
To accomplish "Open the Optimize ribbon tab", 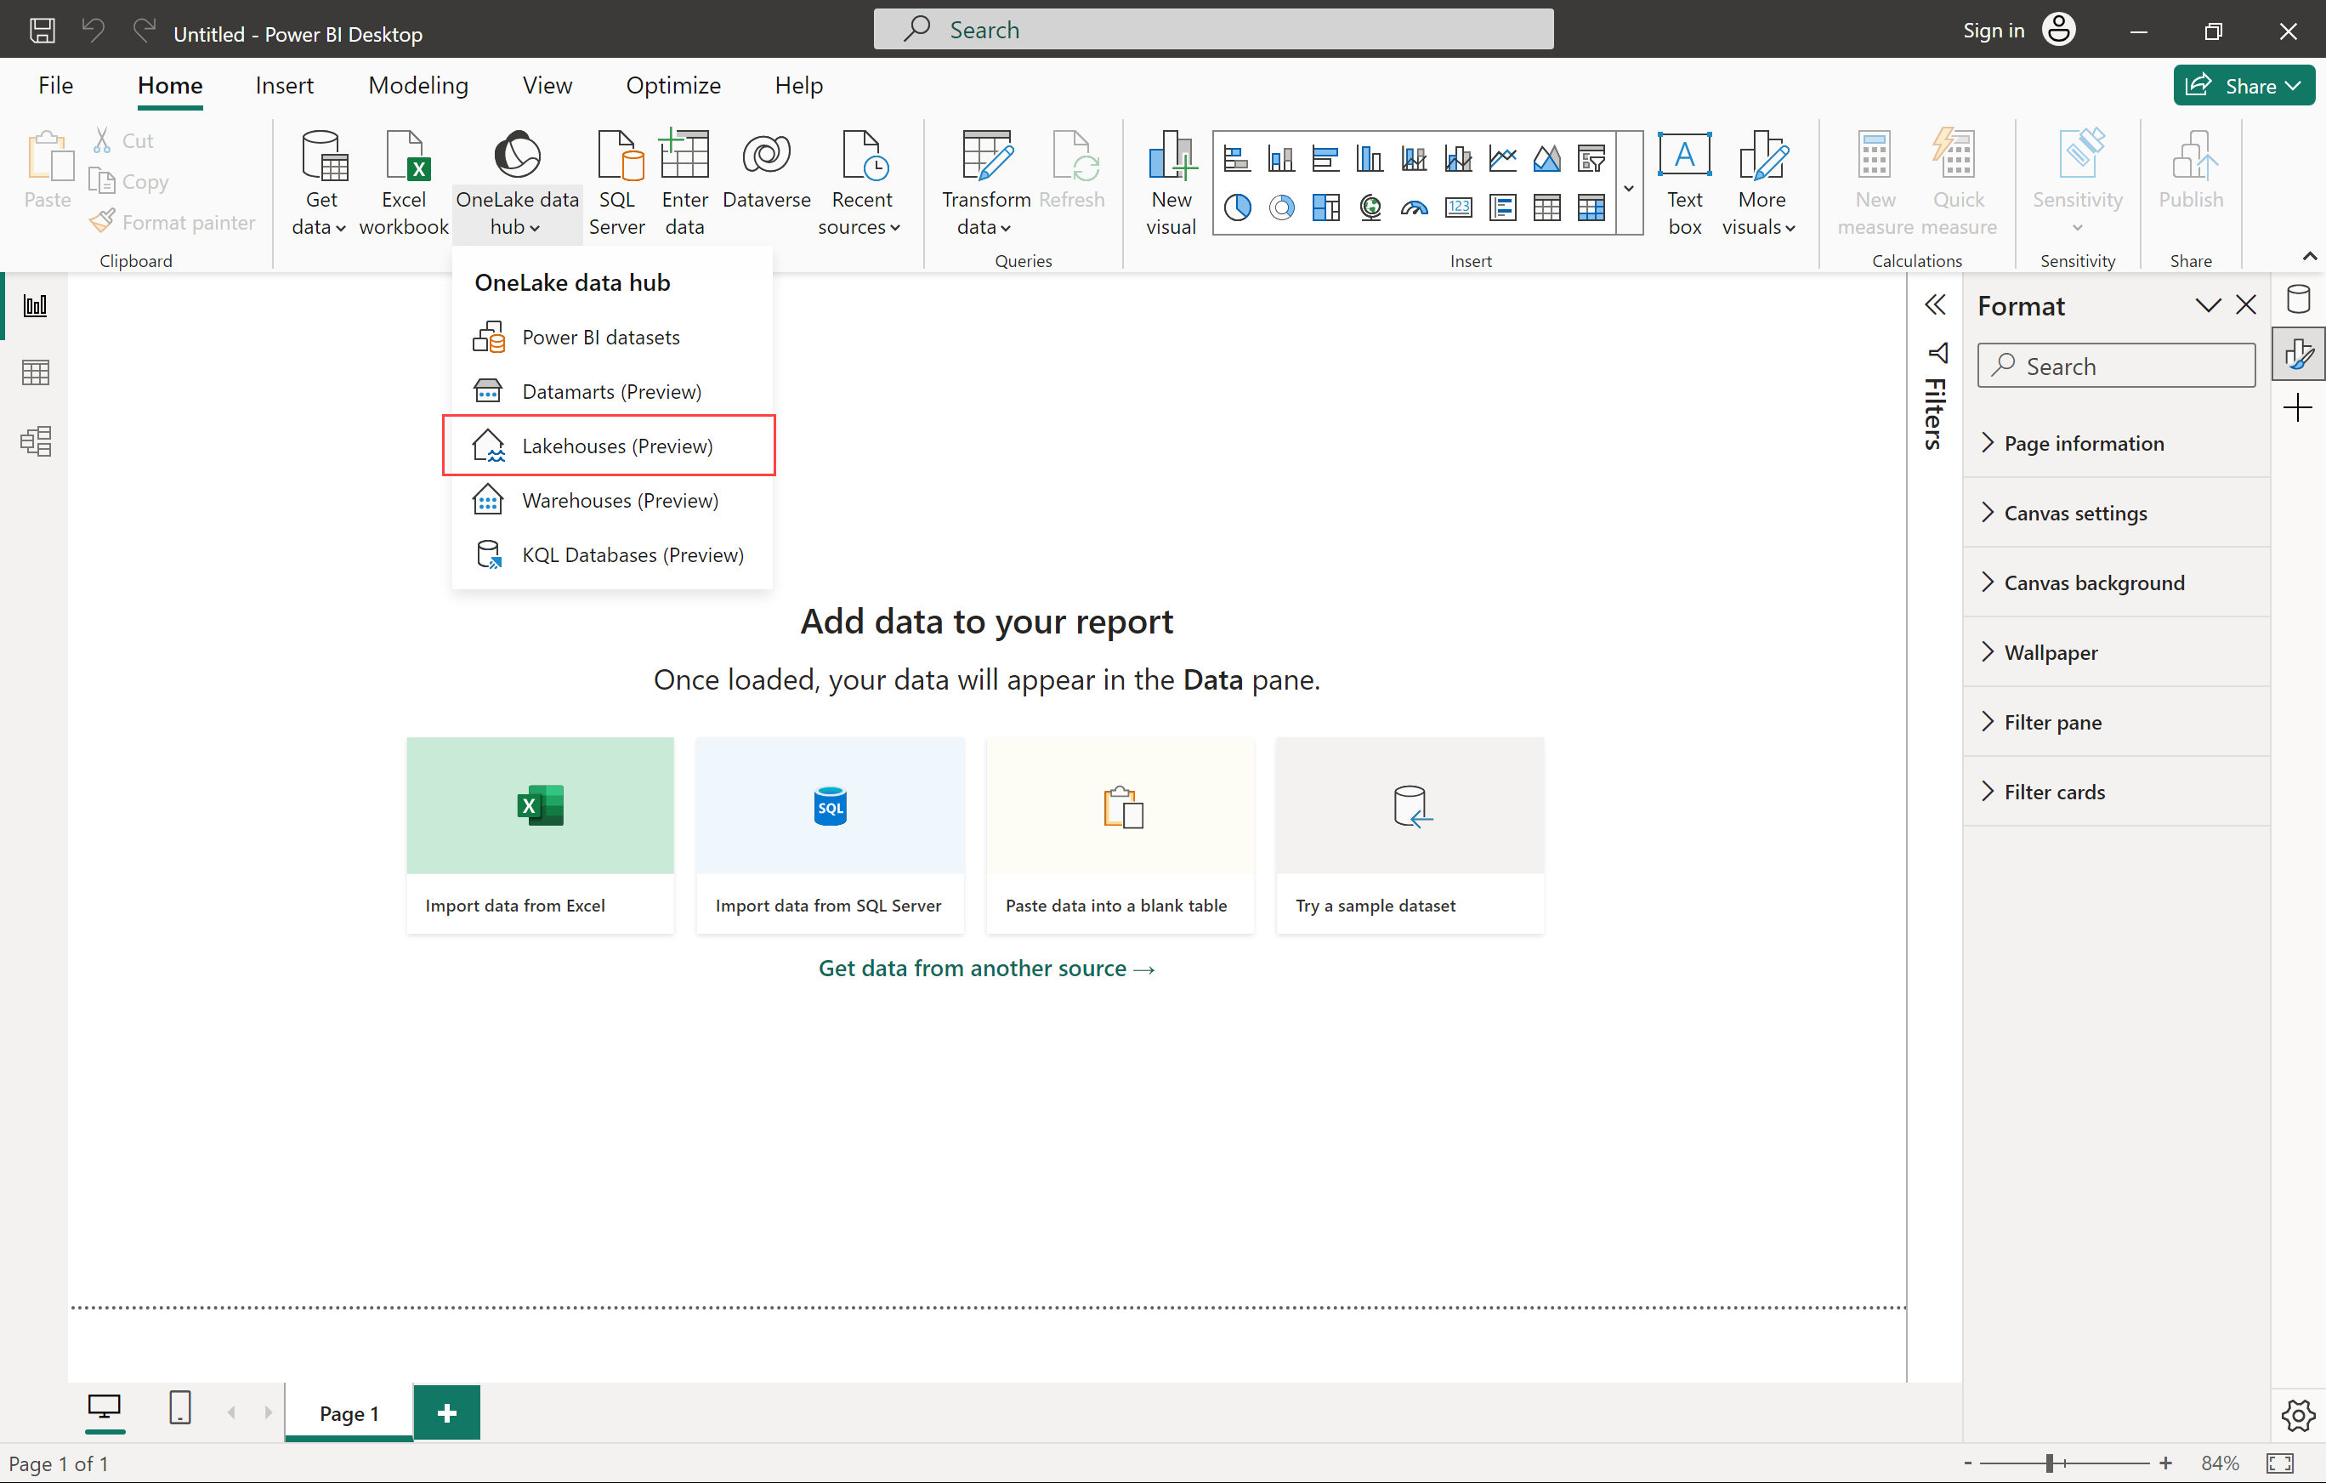I will click(x=673, y=85).
